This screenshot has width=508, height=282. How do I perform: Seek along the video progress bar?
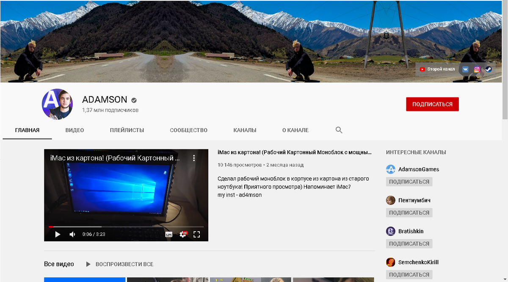(126, 227)
